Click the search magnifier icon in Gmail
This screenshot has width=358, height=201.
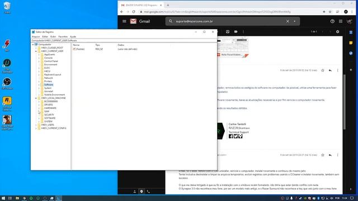(171, 21)
